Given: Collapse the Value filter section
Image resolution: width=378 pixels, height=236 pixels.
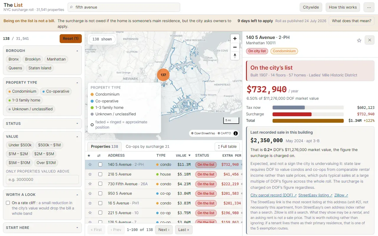Looking at the screenshot, I should [x=42, y=137].
